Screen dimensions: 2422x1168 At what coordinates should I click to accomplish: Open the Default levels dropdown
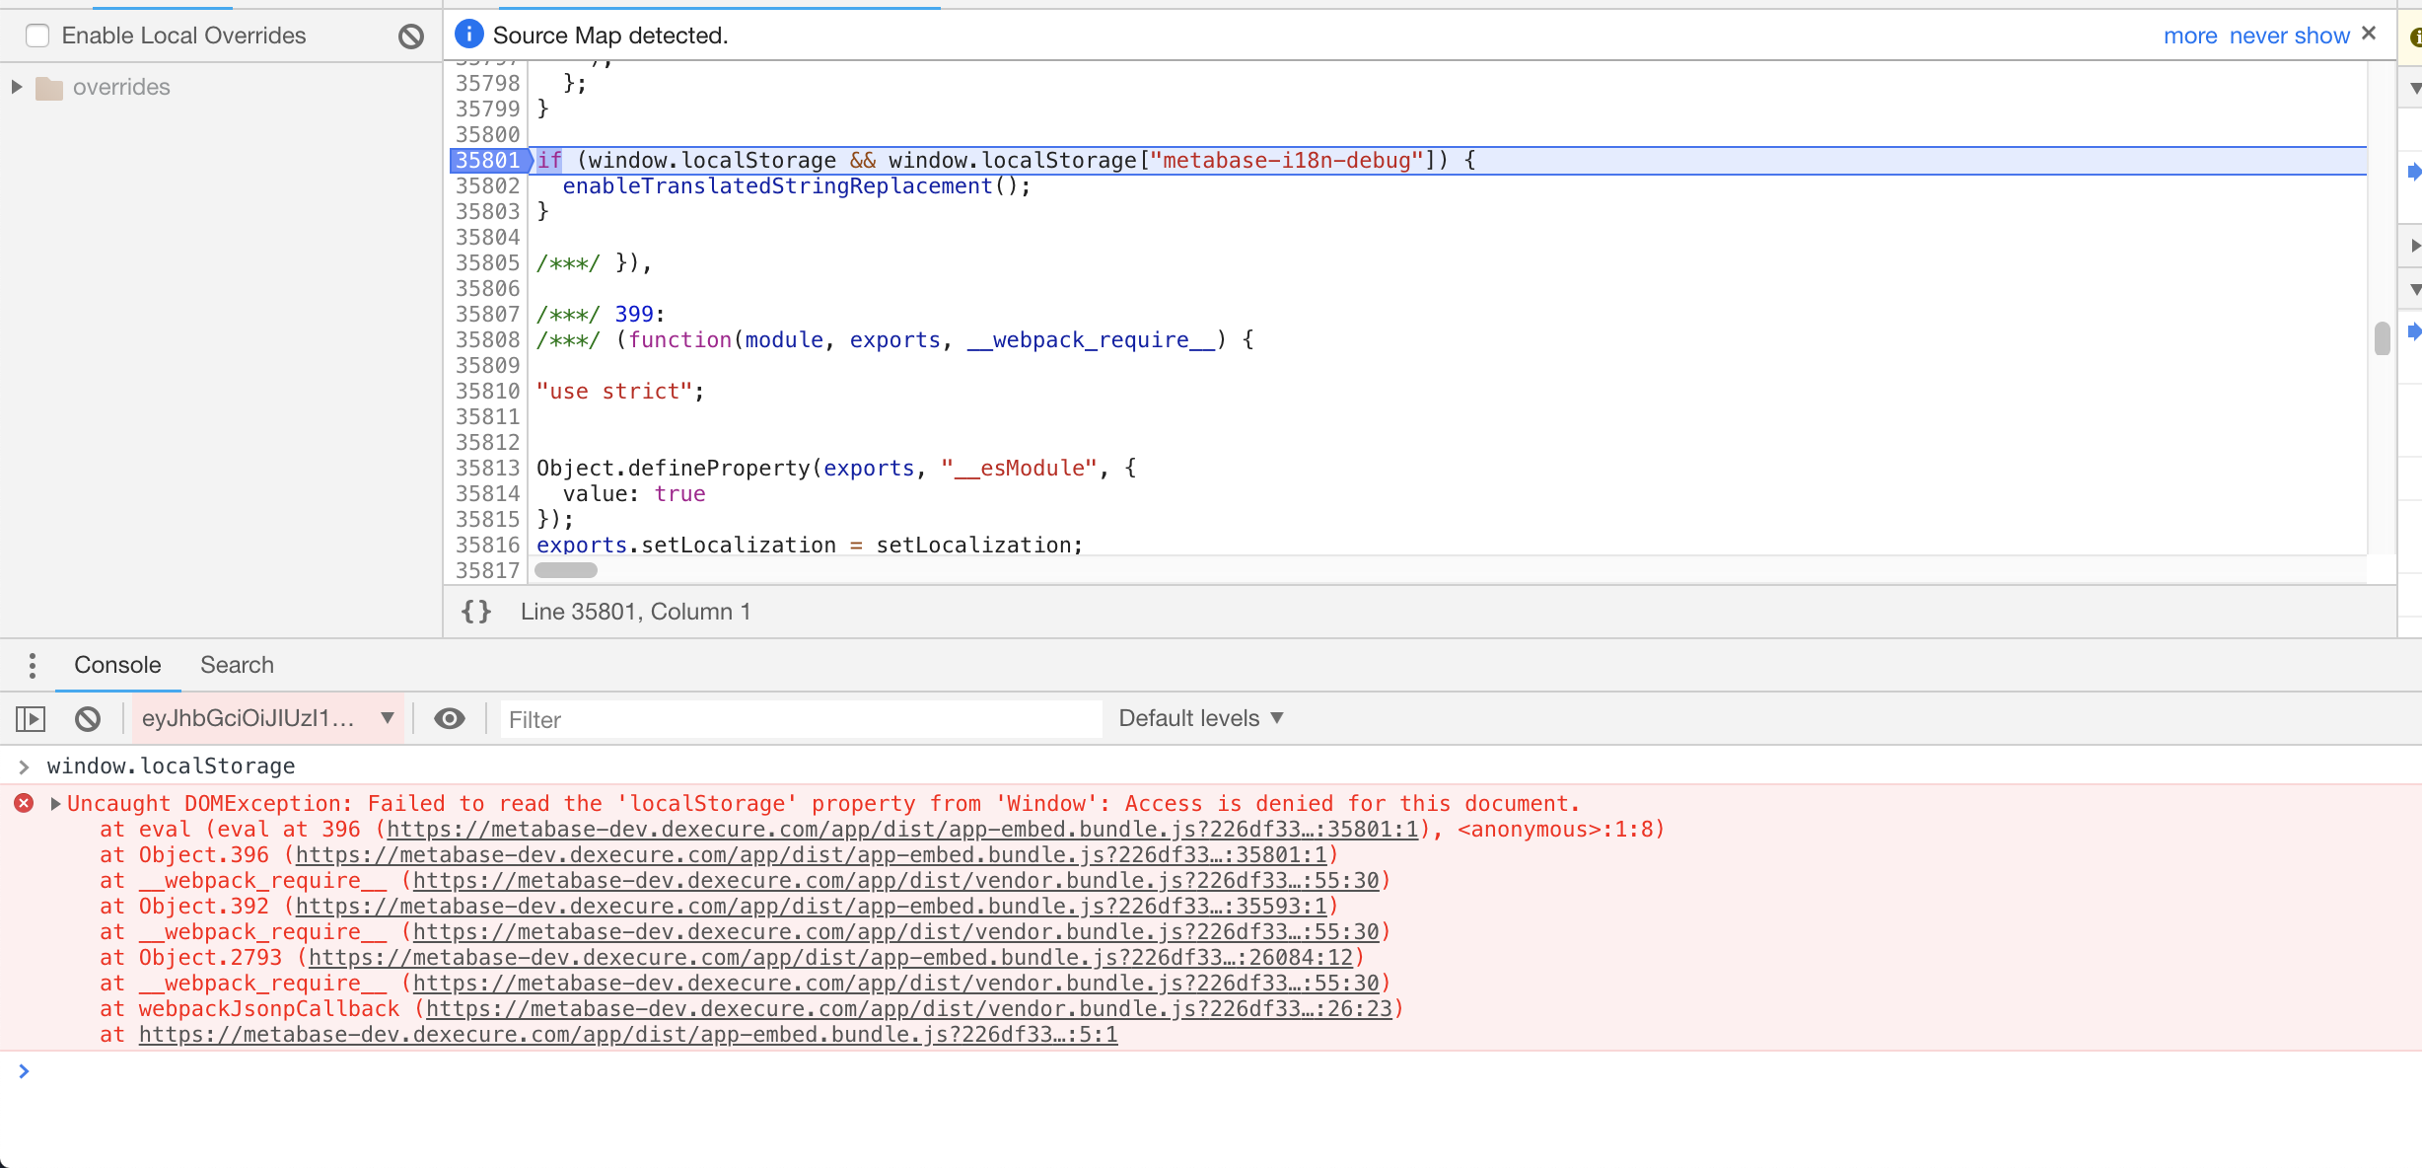[1199, 718]
